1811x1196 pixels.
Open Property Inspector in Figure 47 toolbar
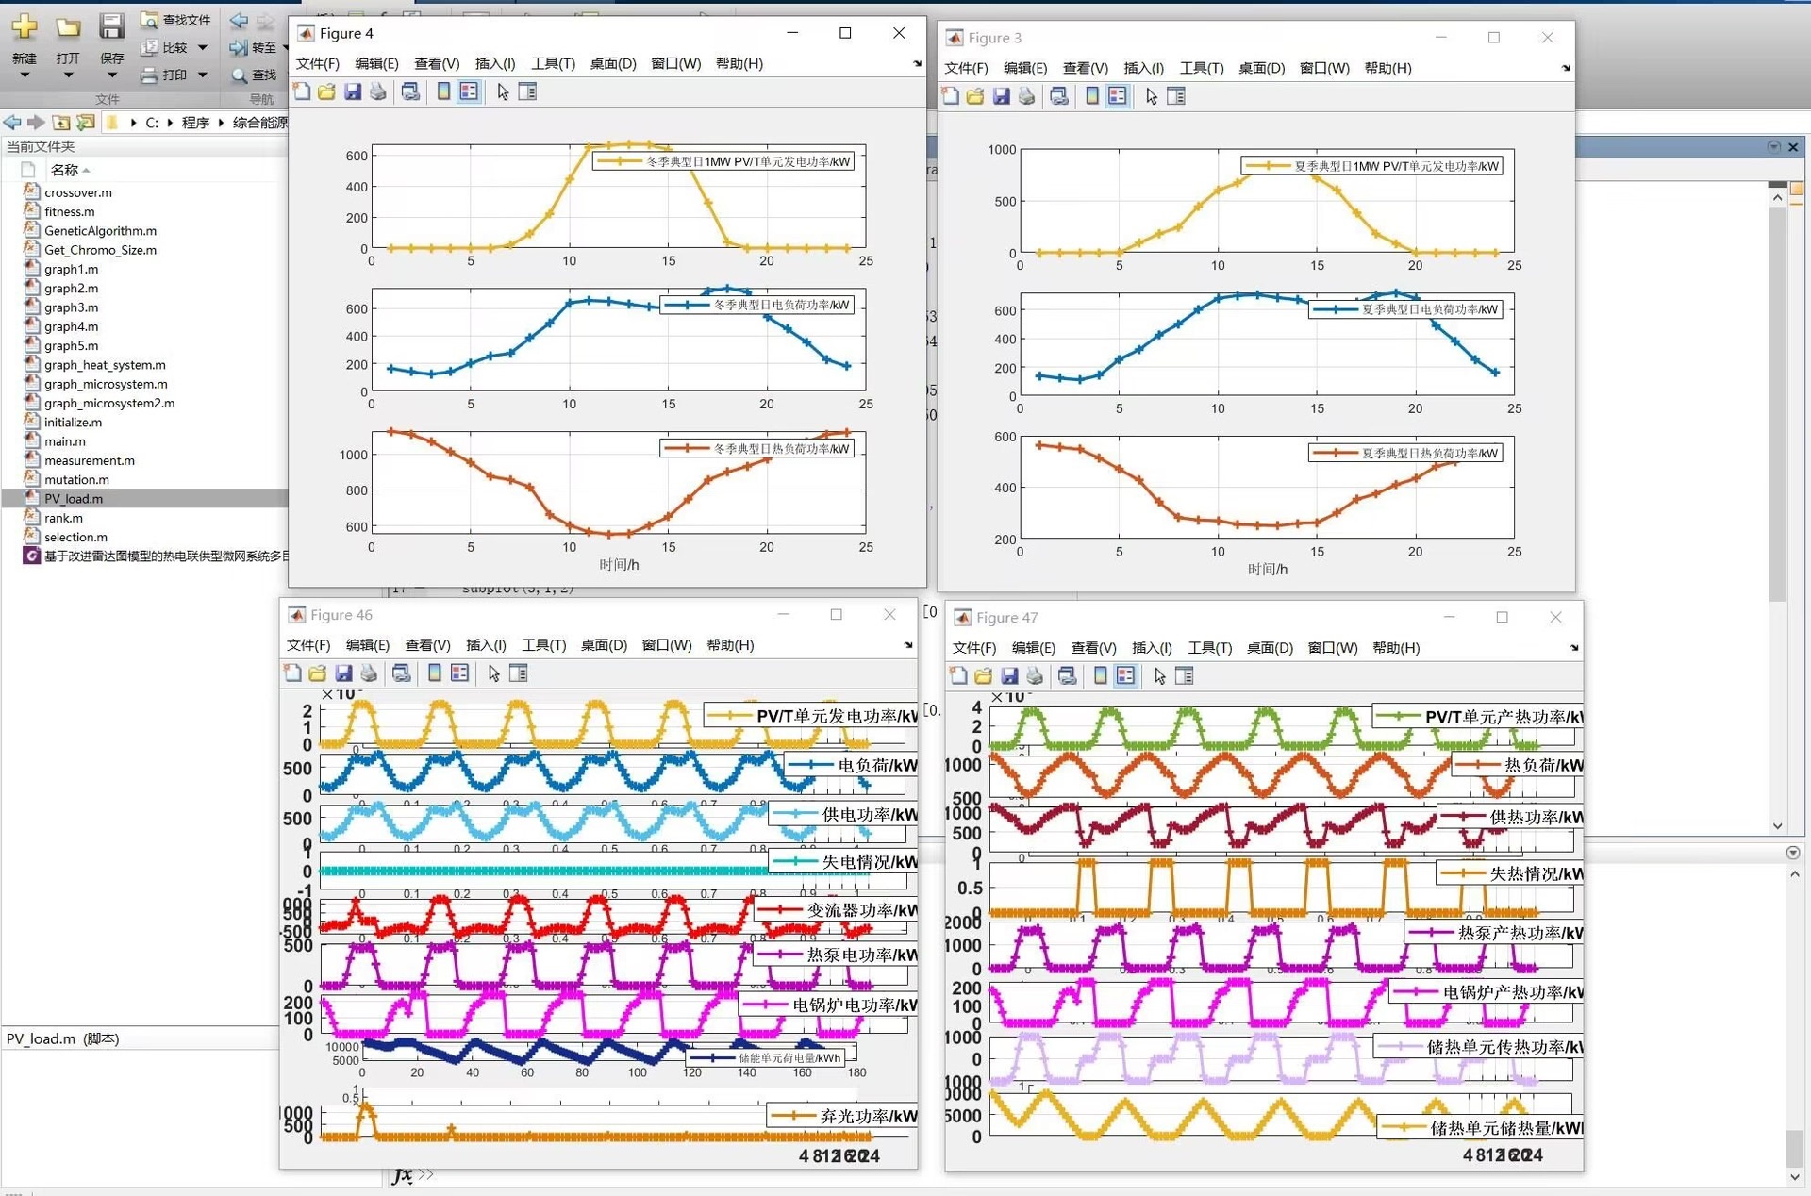pyautogui.click(x=1185, y=676)
